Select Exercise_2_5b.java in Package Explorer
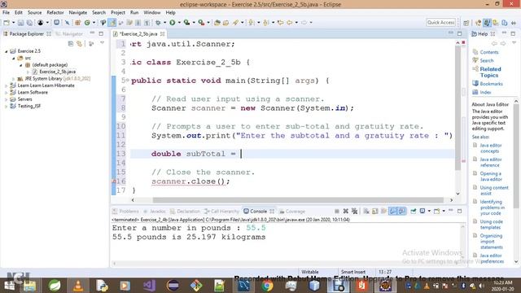 tap(57, 72)
